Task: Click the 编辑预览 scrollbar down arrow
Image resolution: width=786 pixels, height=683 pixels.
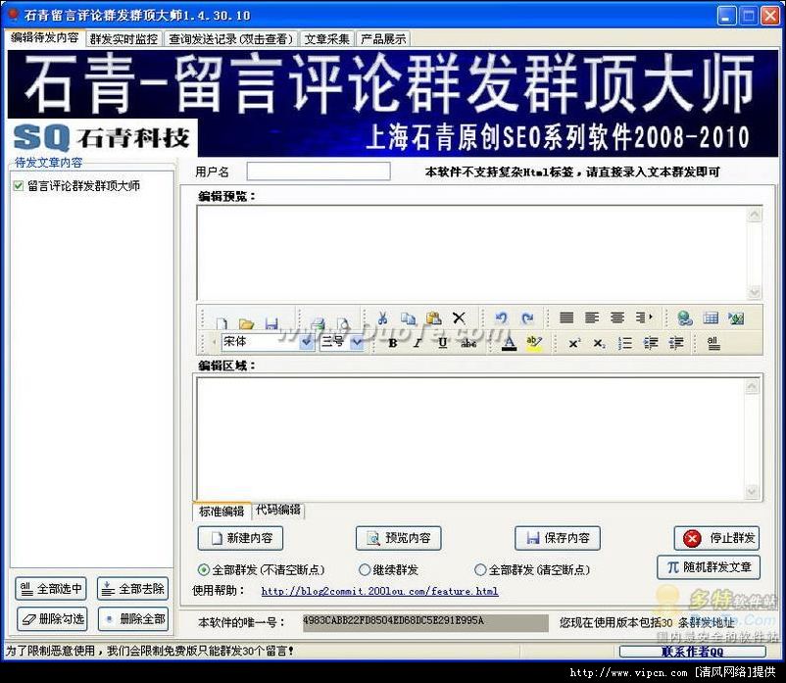Action: 755,292
